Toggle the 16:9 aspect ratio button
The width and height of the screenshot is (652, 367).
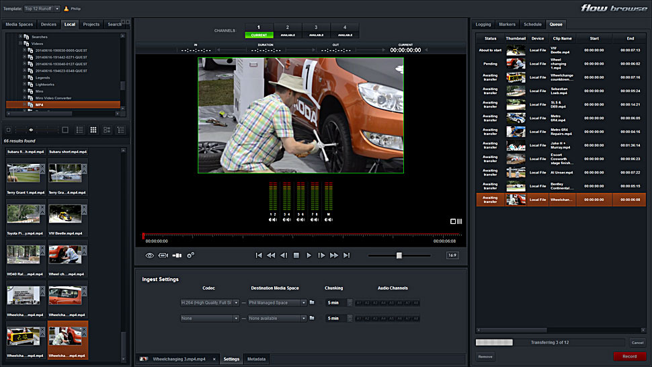pos(452,255)
